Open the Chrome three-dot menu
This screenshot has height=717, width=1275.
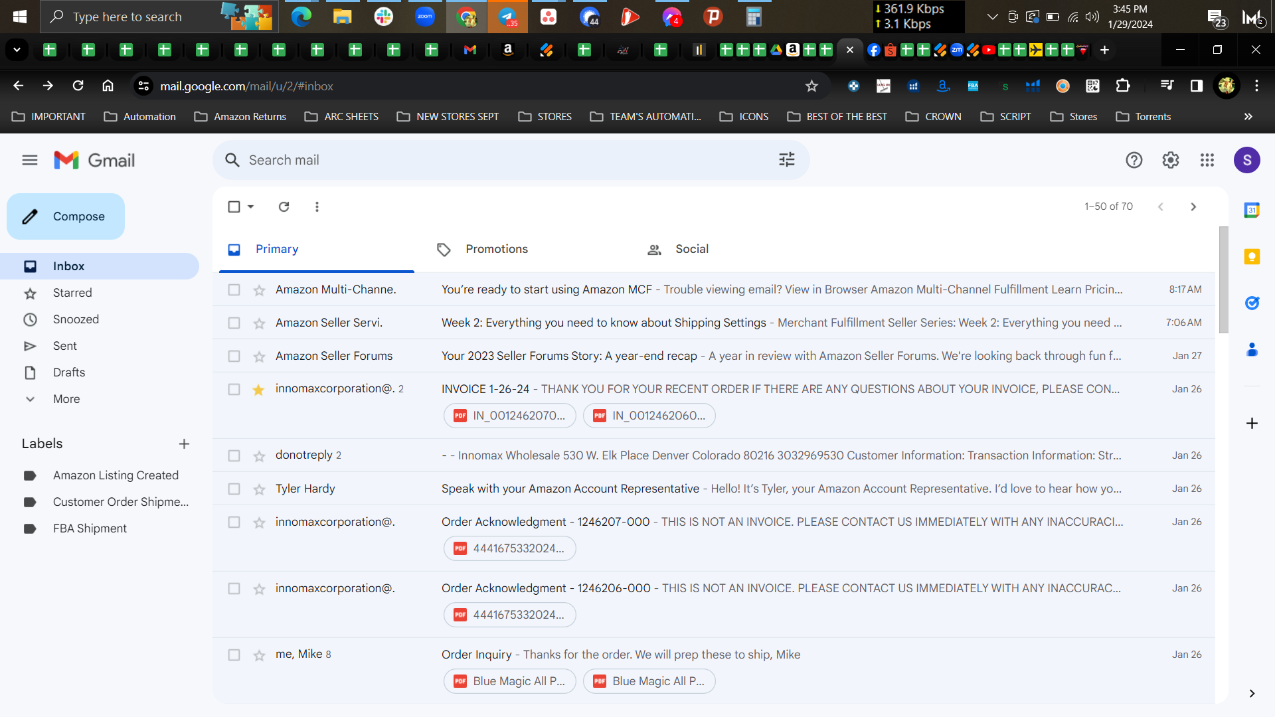[1256, 86]
